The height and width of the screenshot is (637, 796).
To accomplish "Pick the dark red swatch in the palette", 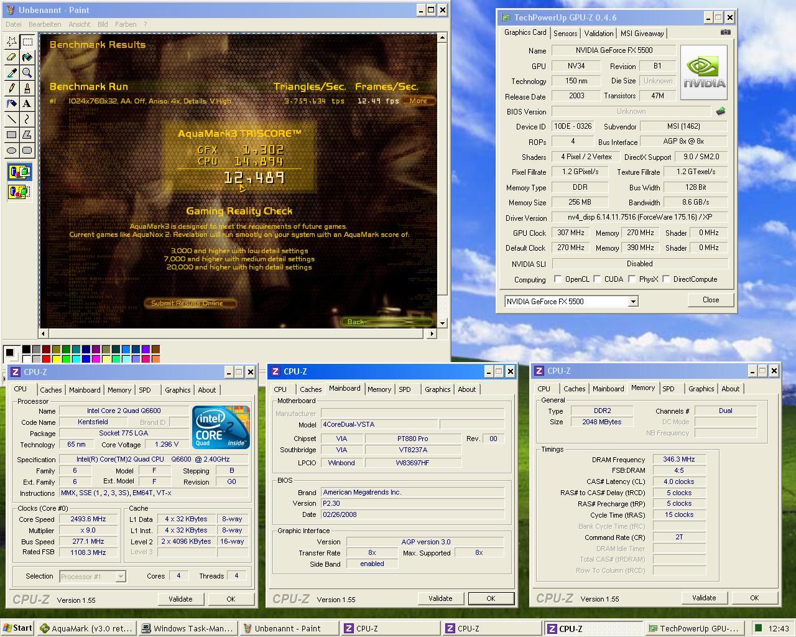I will point(47,350).
